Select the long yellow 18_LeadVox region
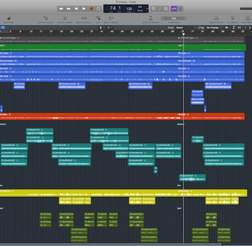The image size is (252, 246). (124, 193)
